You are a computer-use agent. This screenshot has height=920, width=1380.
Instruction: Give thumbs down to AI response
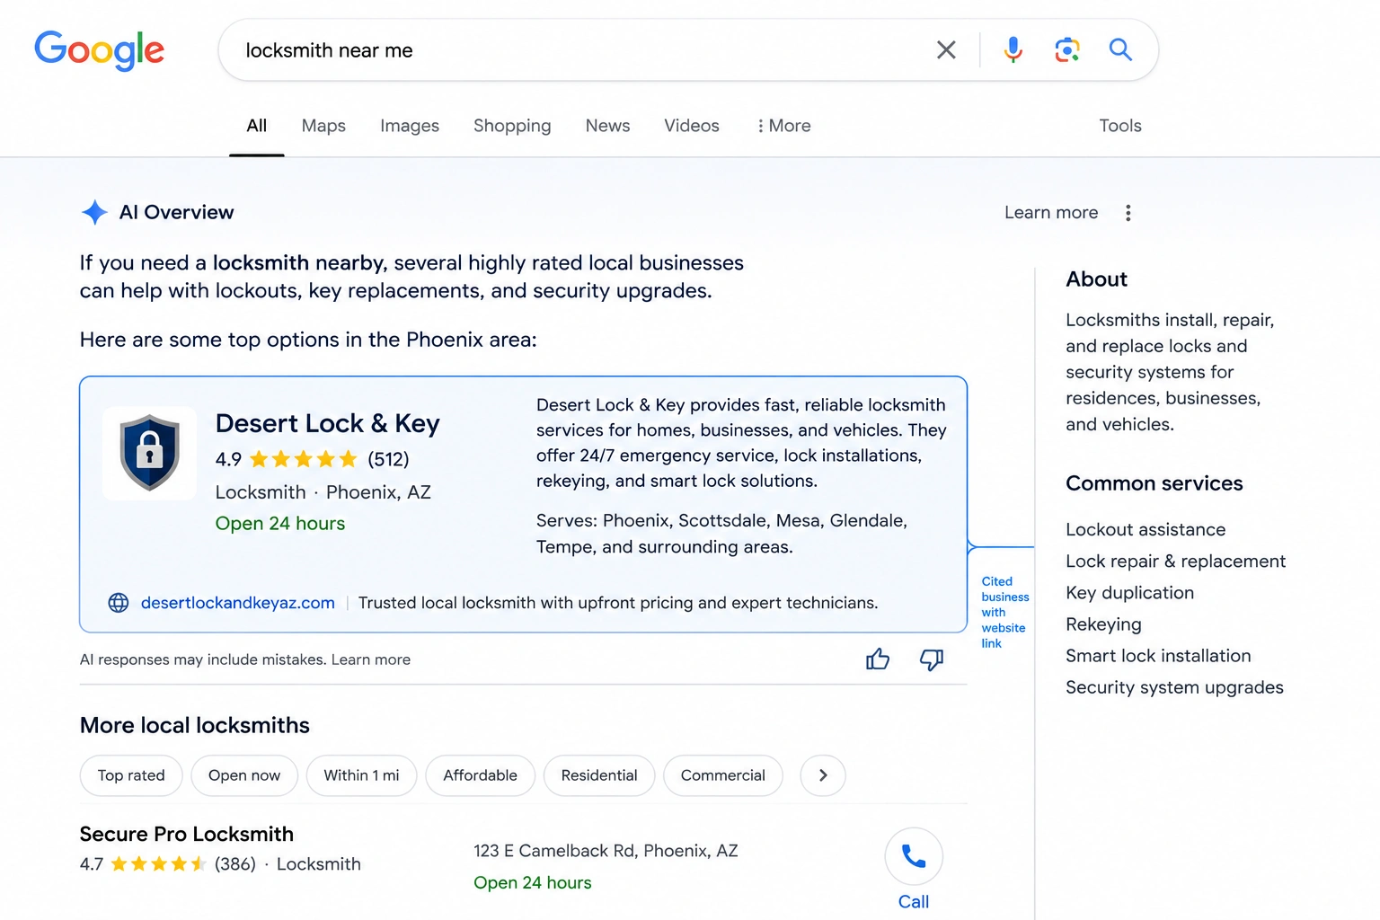click(x=932, y=660)
